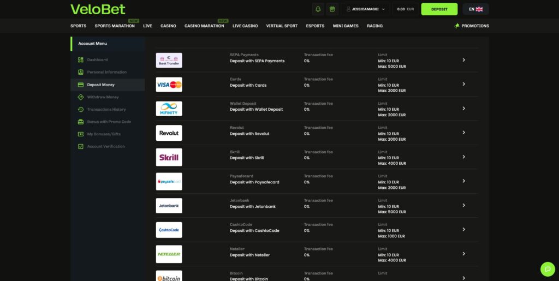
Task: Open the Casino navigation tab
Action: [168, 26]
